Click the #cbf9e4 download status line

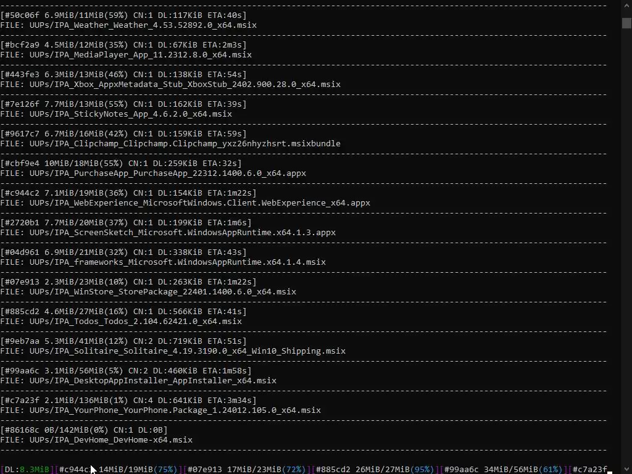pos(121,163)
